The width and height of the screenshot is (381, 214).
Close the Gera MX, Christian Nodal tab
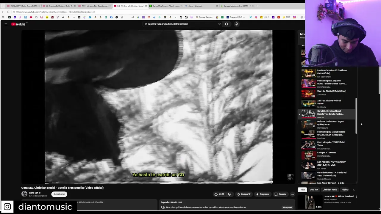(146, 6)
